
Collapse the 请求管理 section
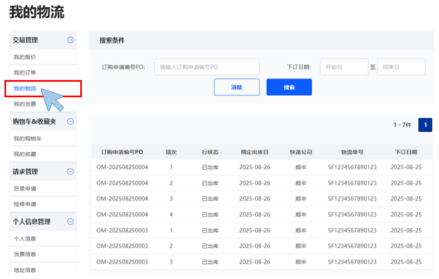coord(70,172)
